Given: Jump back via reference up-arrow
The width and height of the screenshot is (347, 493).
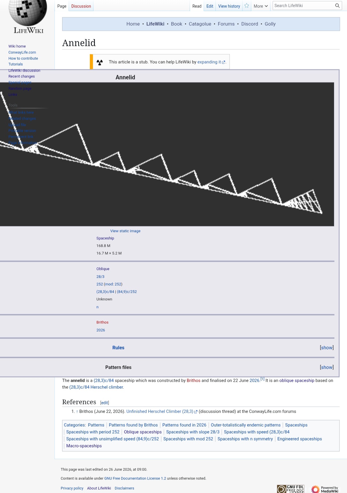Looking at the screenshot, I should pyautogui.click(x=77, y=412).
